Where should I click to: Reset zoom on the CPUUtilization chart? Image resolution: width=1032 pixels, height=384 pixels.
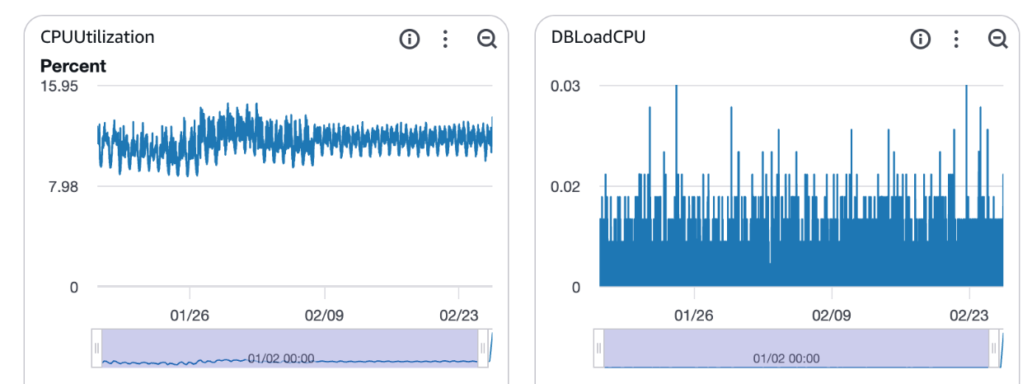click(x=487, y=39)
